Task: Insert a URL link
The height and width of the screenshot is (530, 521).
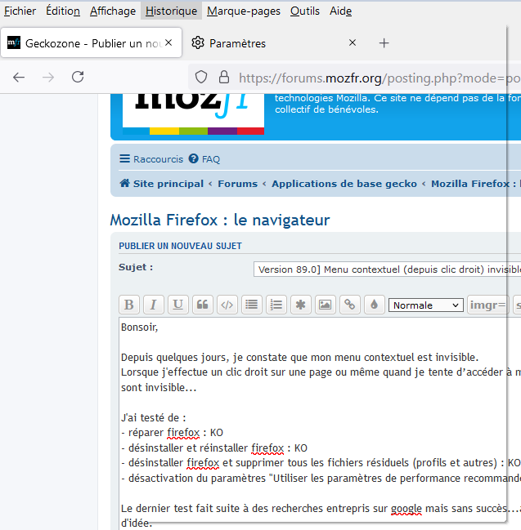Action: 350,305
